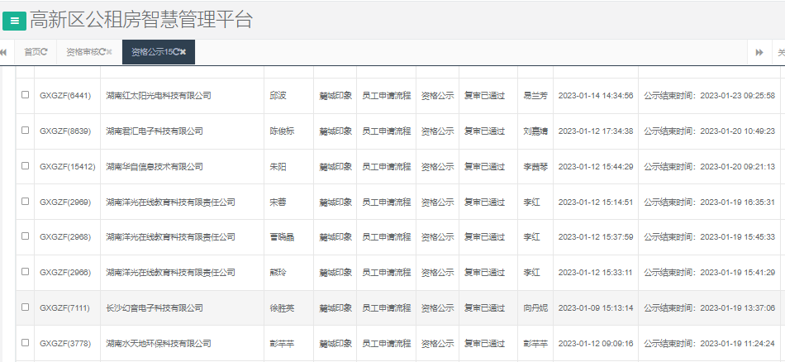
Task: Click applicant name 熊玲
Action: [278, 273]
